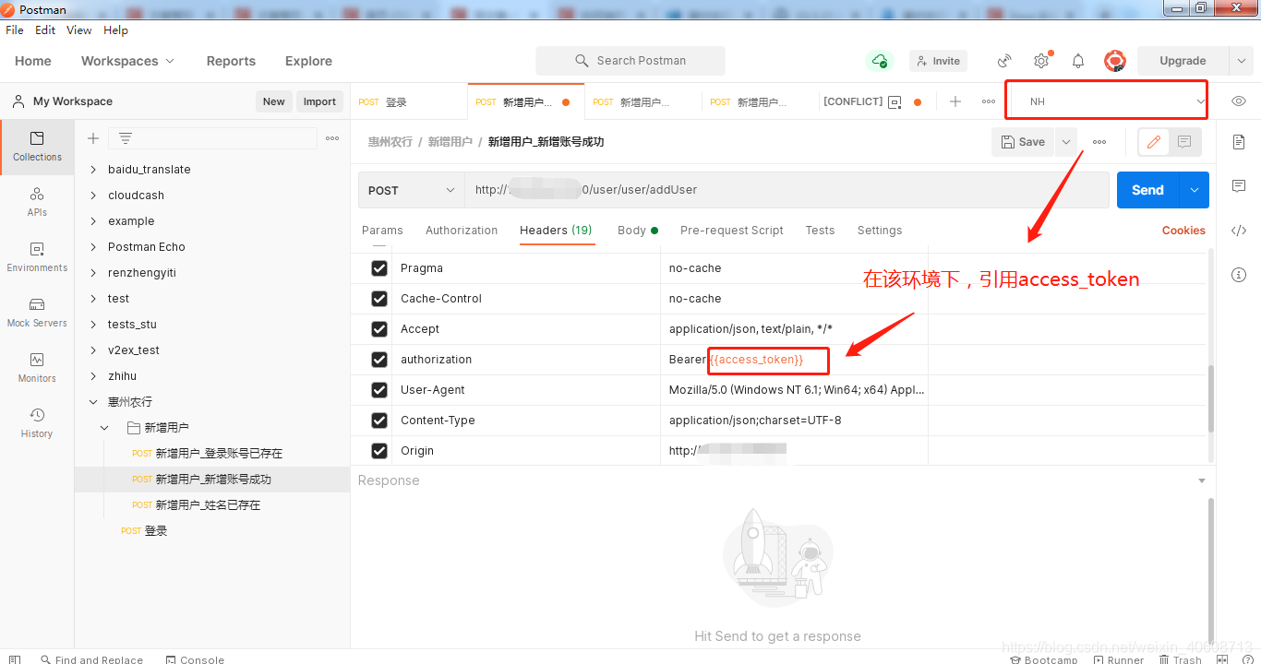Open the Collections sidebar panel
Screen dimensions: 1261x664
(37, 147)
